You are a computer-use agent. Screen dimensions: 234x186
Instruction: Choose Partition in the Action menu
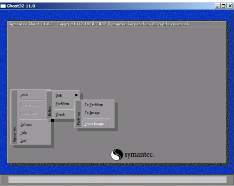62,104
